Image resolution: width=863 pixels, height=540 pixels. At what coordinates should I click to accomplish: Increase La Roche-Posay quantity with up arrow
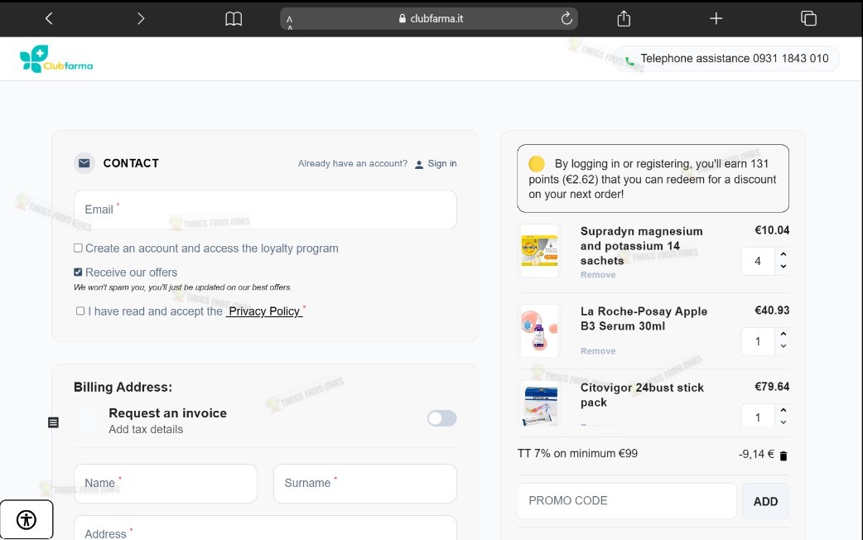pos(783,334)
